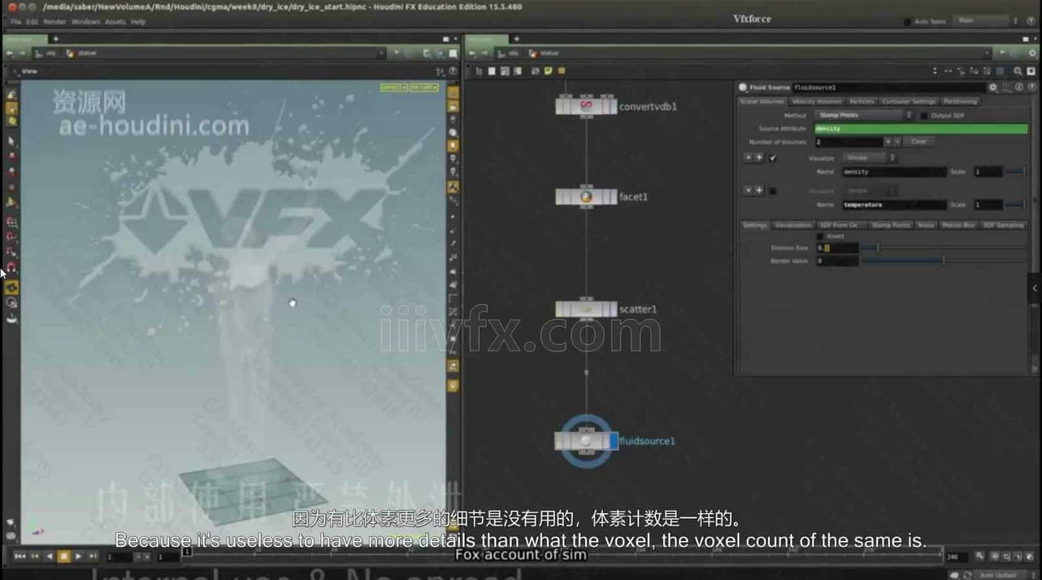This screenshot has height=580, width=1042.
Task: Open the Windows menu
Action: (86, 22)
